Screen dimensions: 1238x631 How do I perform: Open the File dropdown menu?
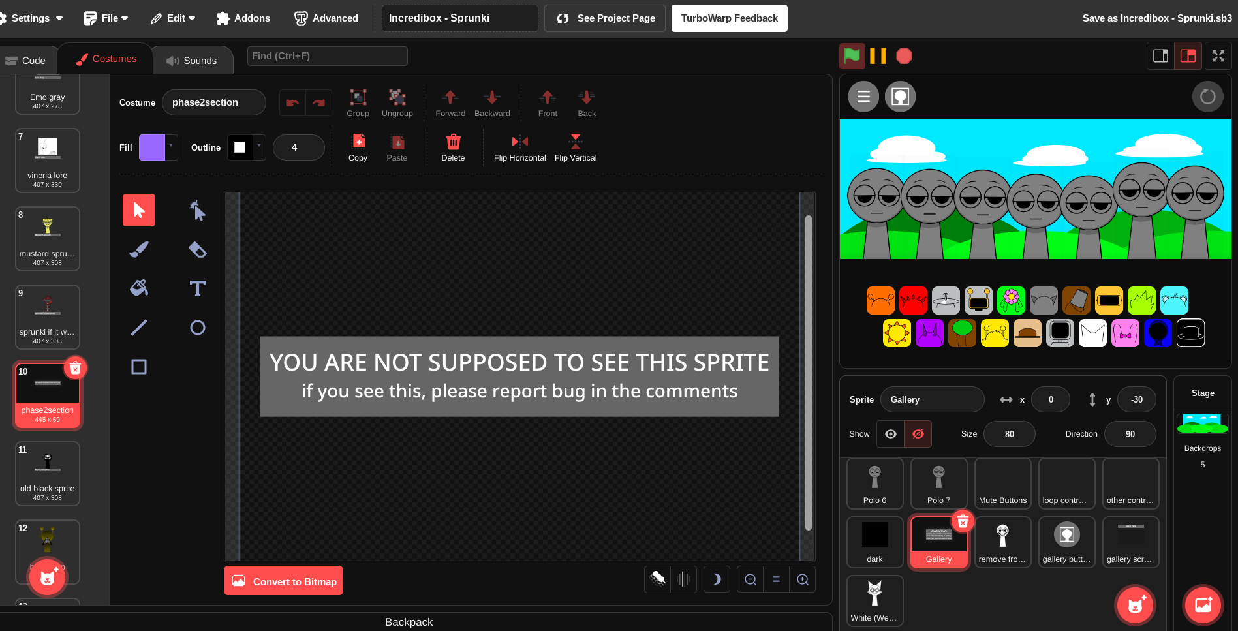click(x=106, y=18)
